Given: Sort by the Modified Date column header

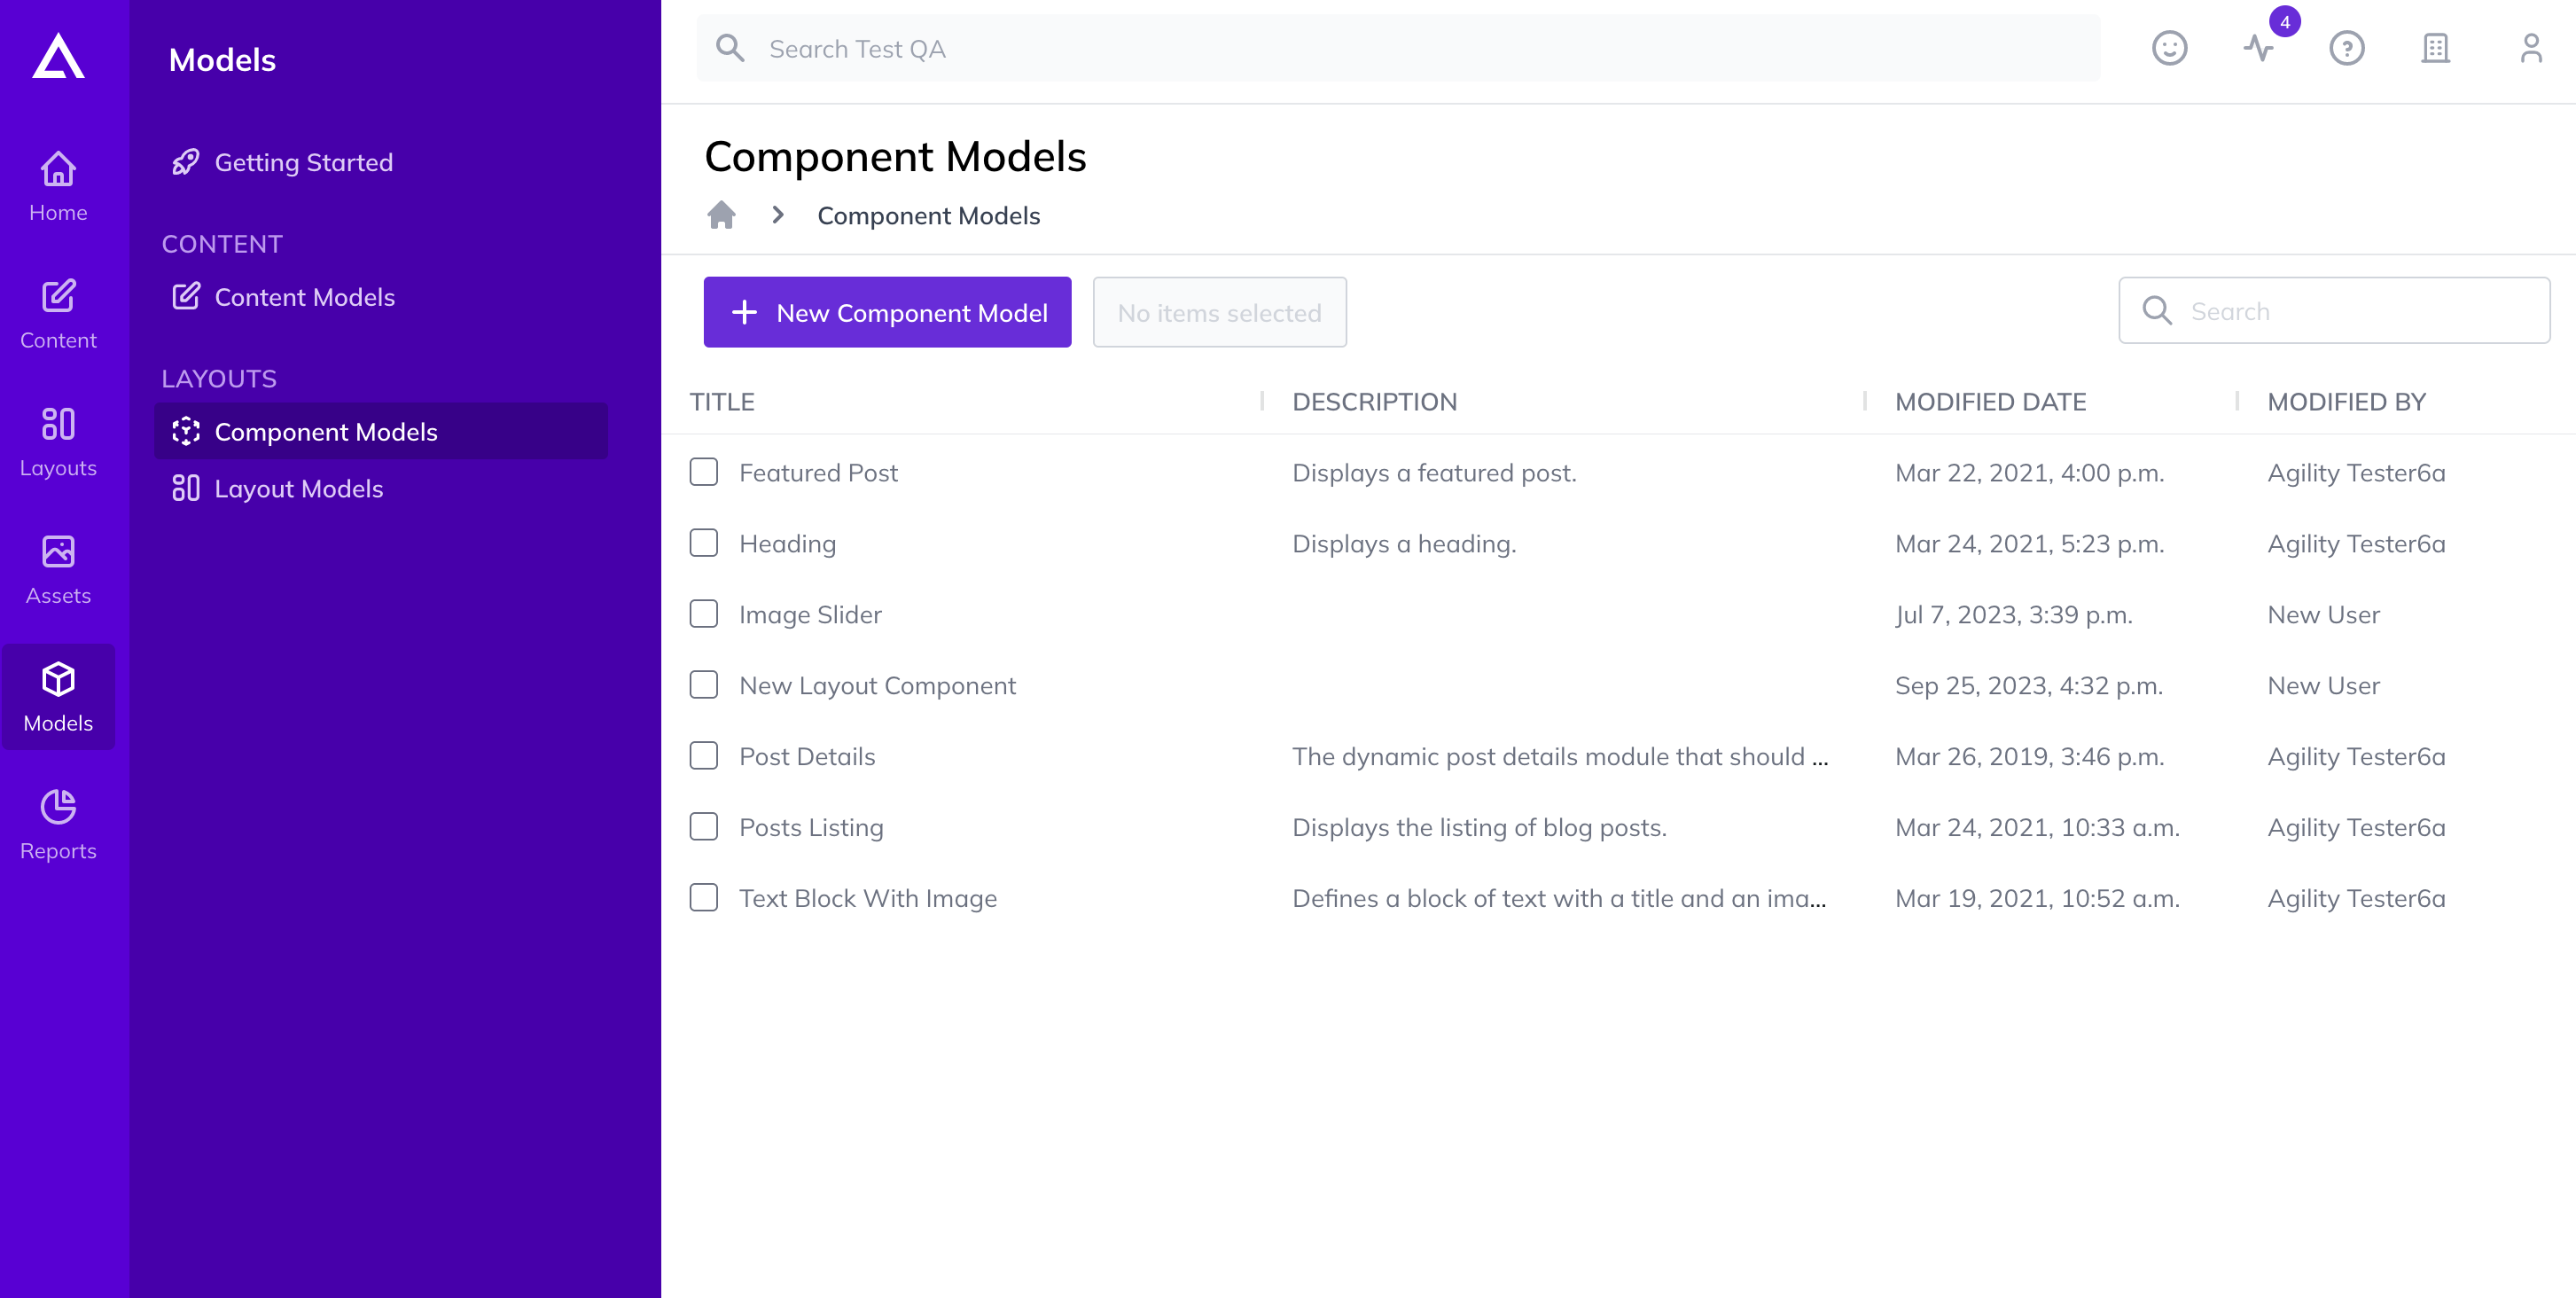Looking at the screenshot, I should pos(1990,402).
